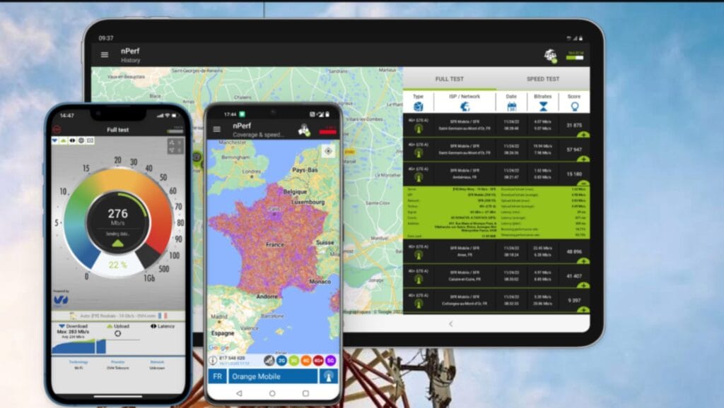Toggle the no-signal gray coverage layer
The image size is (724, 408).
click(269, 361)
